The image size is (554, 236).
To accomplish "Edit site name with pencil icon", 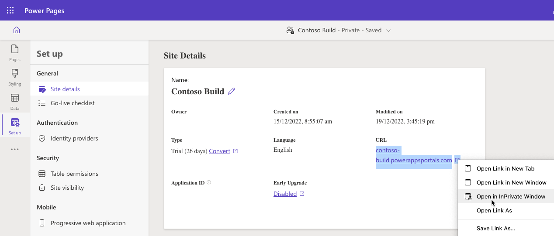I will coord(232,91).
